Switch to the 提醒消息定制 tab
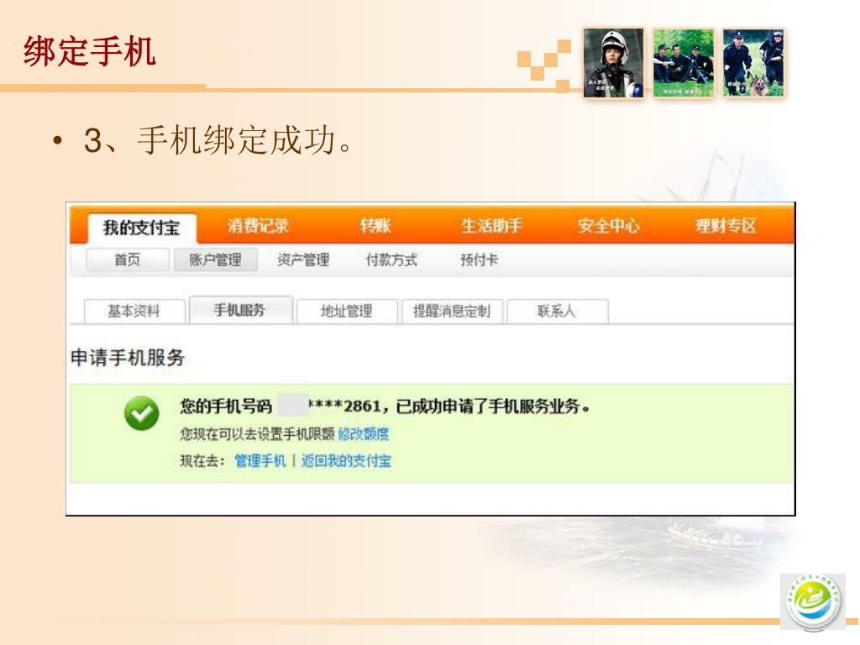 [452, 311]
